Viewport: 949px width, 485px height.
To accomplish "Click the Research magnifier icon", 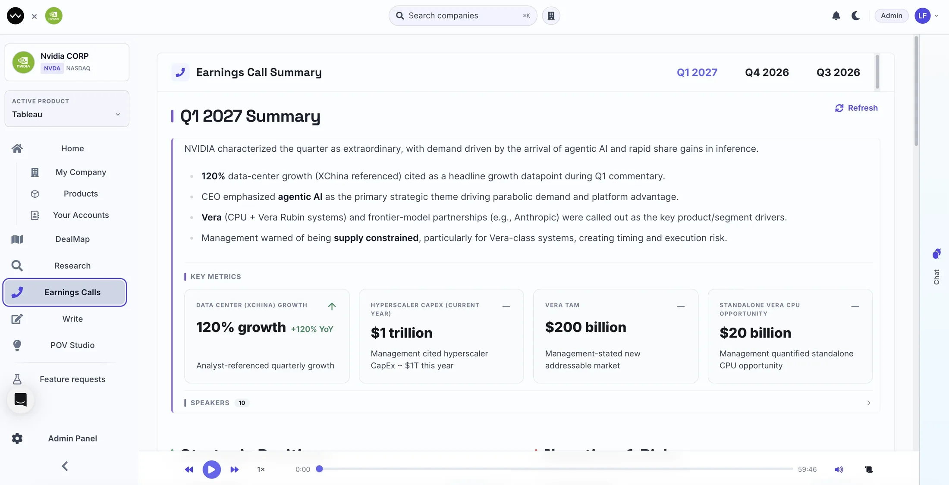I will point(17,266).
